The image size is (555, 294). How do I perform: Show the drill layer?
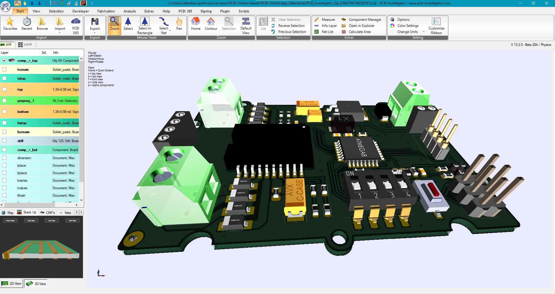pyautogui.click(x=4, y=141)
